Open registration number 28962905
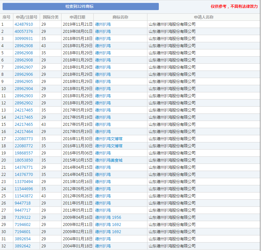The height and width of the screenshot is (251, 261). point(24,82)
